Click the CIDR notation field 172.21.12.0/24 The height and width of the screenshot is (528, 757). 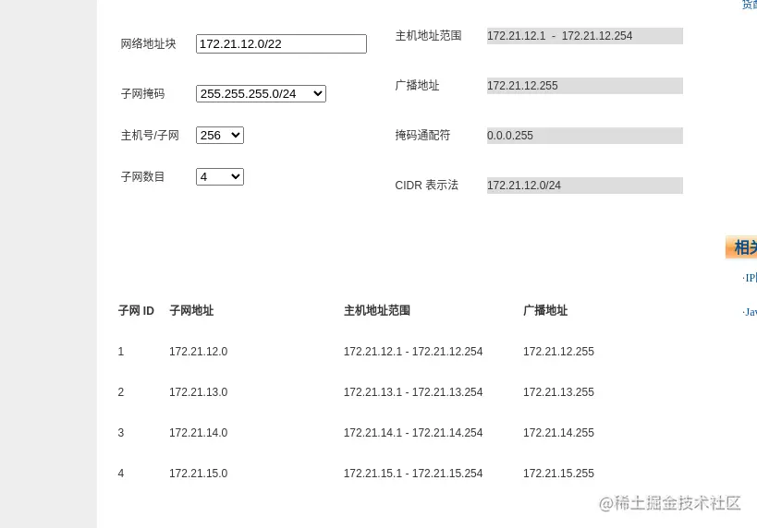point(585,186)
